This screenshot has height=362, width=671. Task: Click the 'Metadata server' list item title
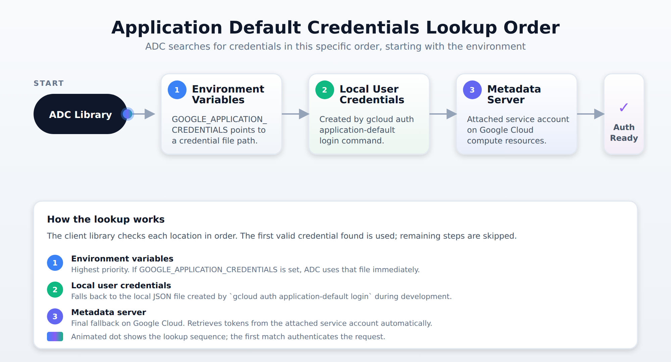pos(109,312)
